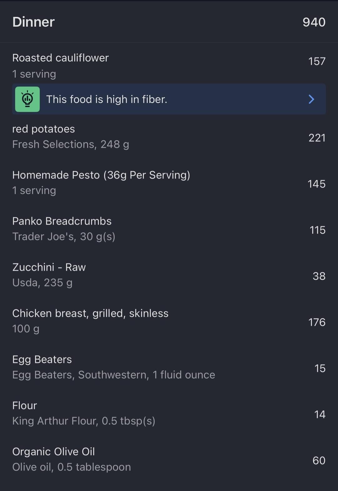Open the Organic Olive Oil entry
Screen dimensions: 338x491
[54, 452]
